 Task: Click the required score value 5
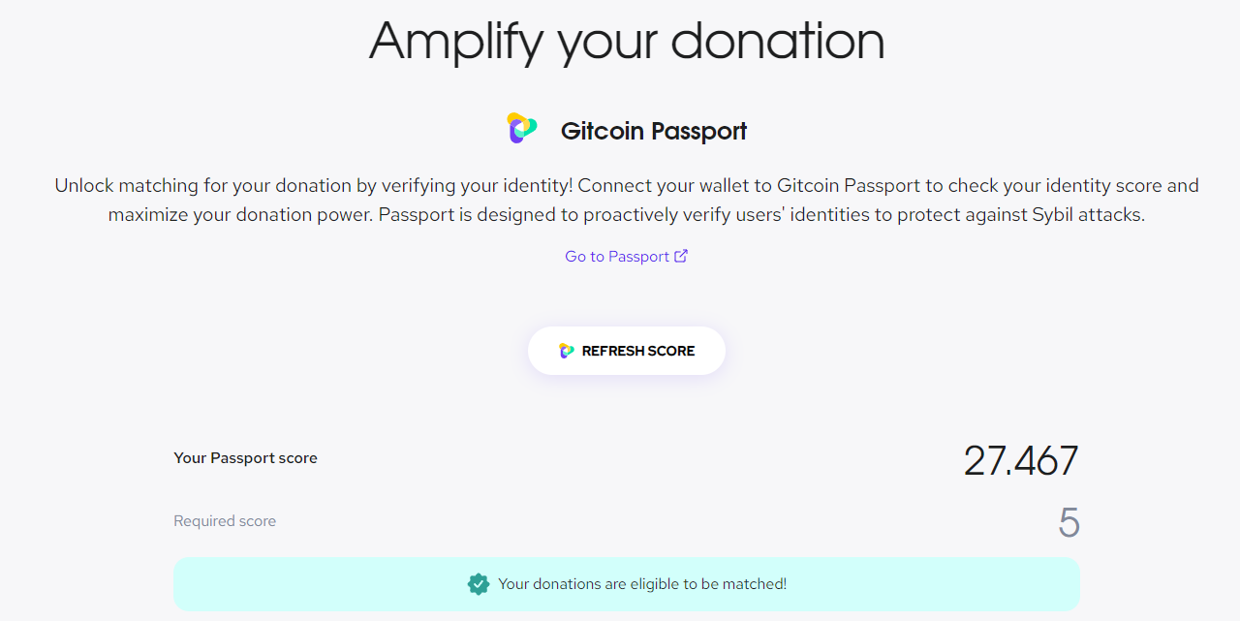point(1069,523)
